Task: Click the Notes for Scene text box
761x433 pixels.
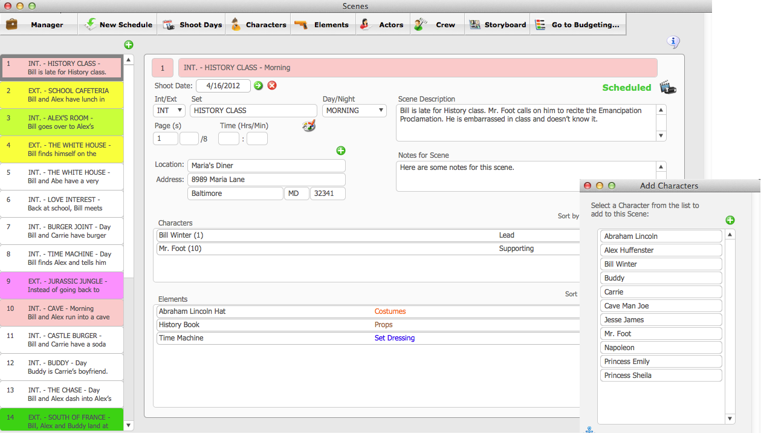Action: tap(526, 176)
